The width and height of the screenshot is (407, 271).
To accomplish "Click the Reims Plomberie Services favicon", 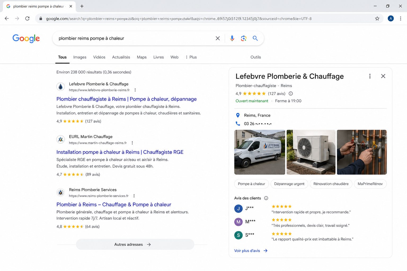I will (61, 192).
